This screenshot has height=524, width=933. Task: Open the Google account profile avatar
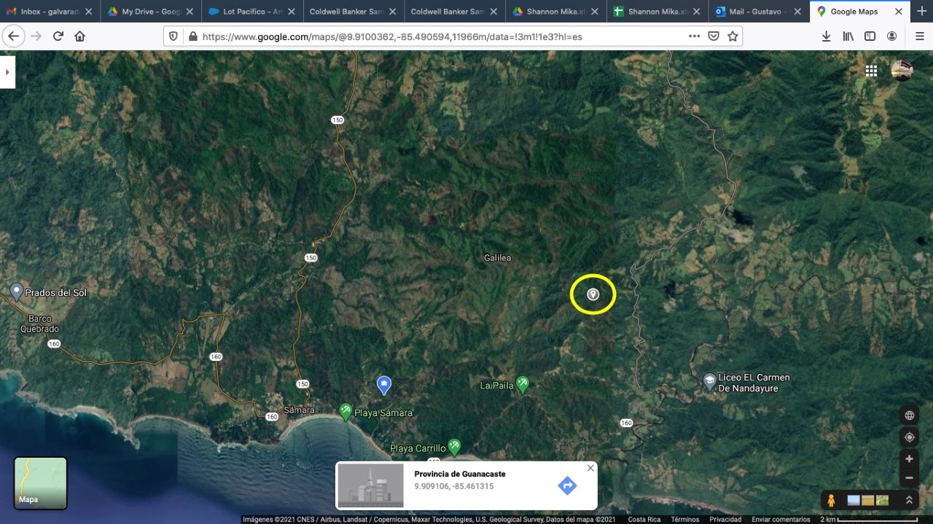(x=902, y=70)
